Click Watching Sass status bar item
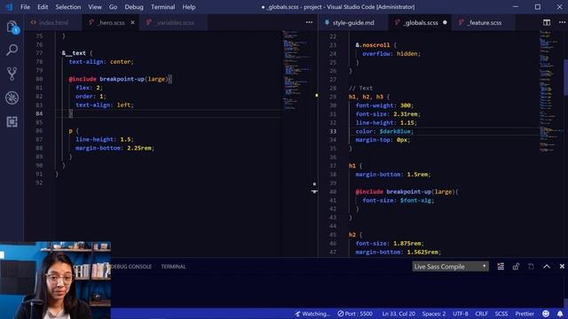 pyautogui.click(x=312, y=314)
